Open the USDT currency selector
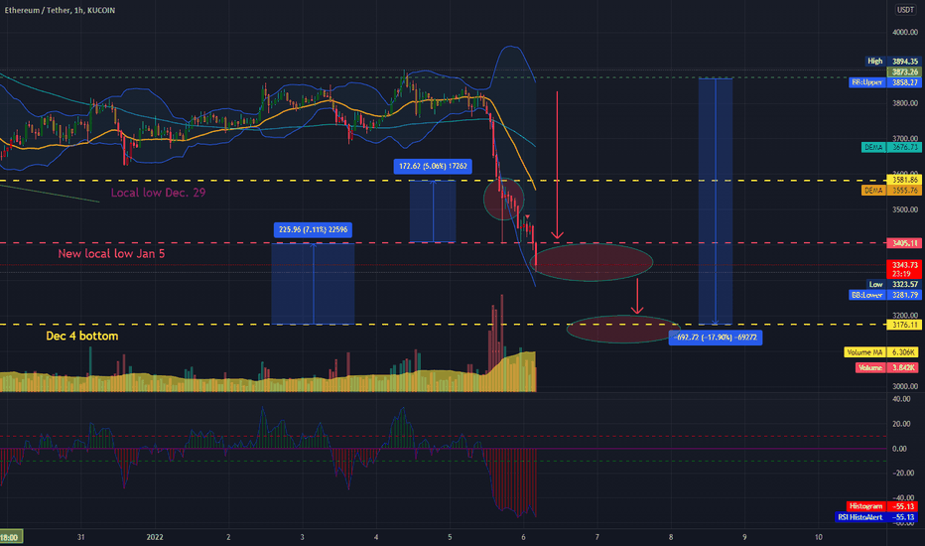 point(905,10)
